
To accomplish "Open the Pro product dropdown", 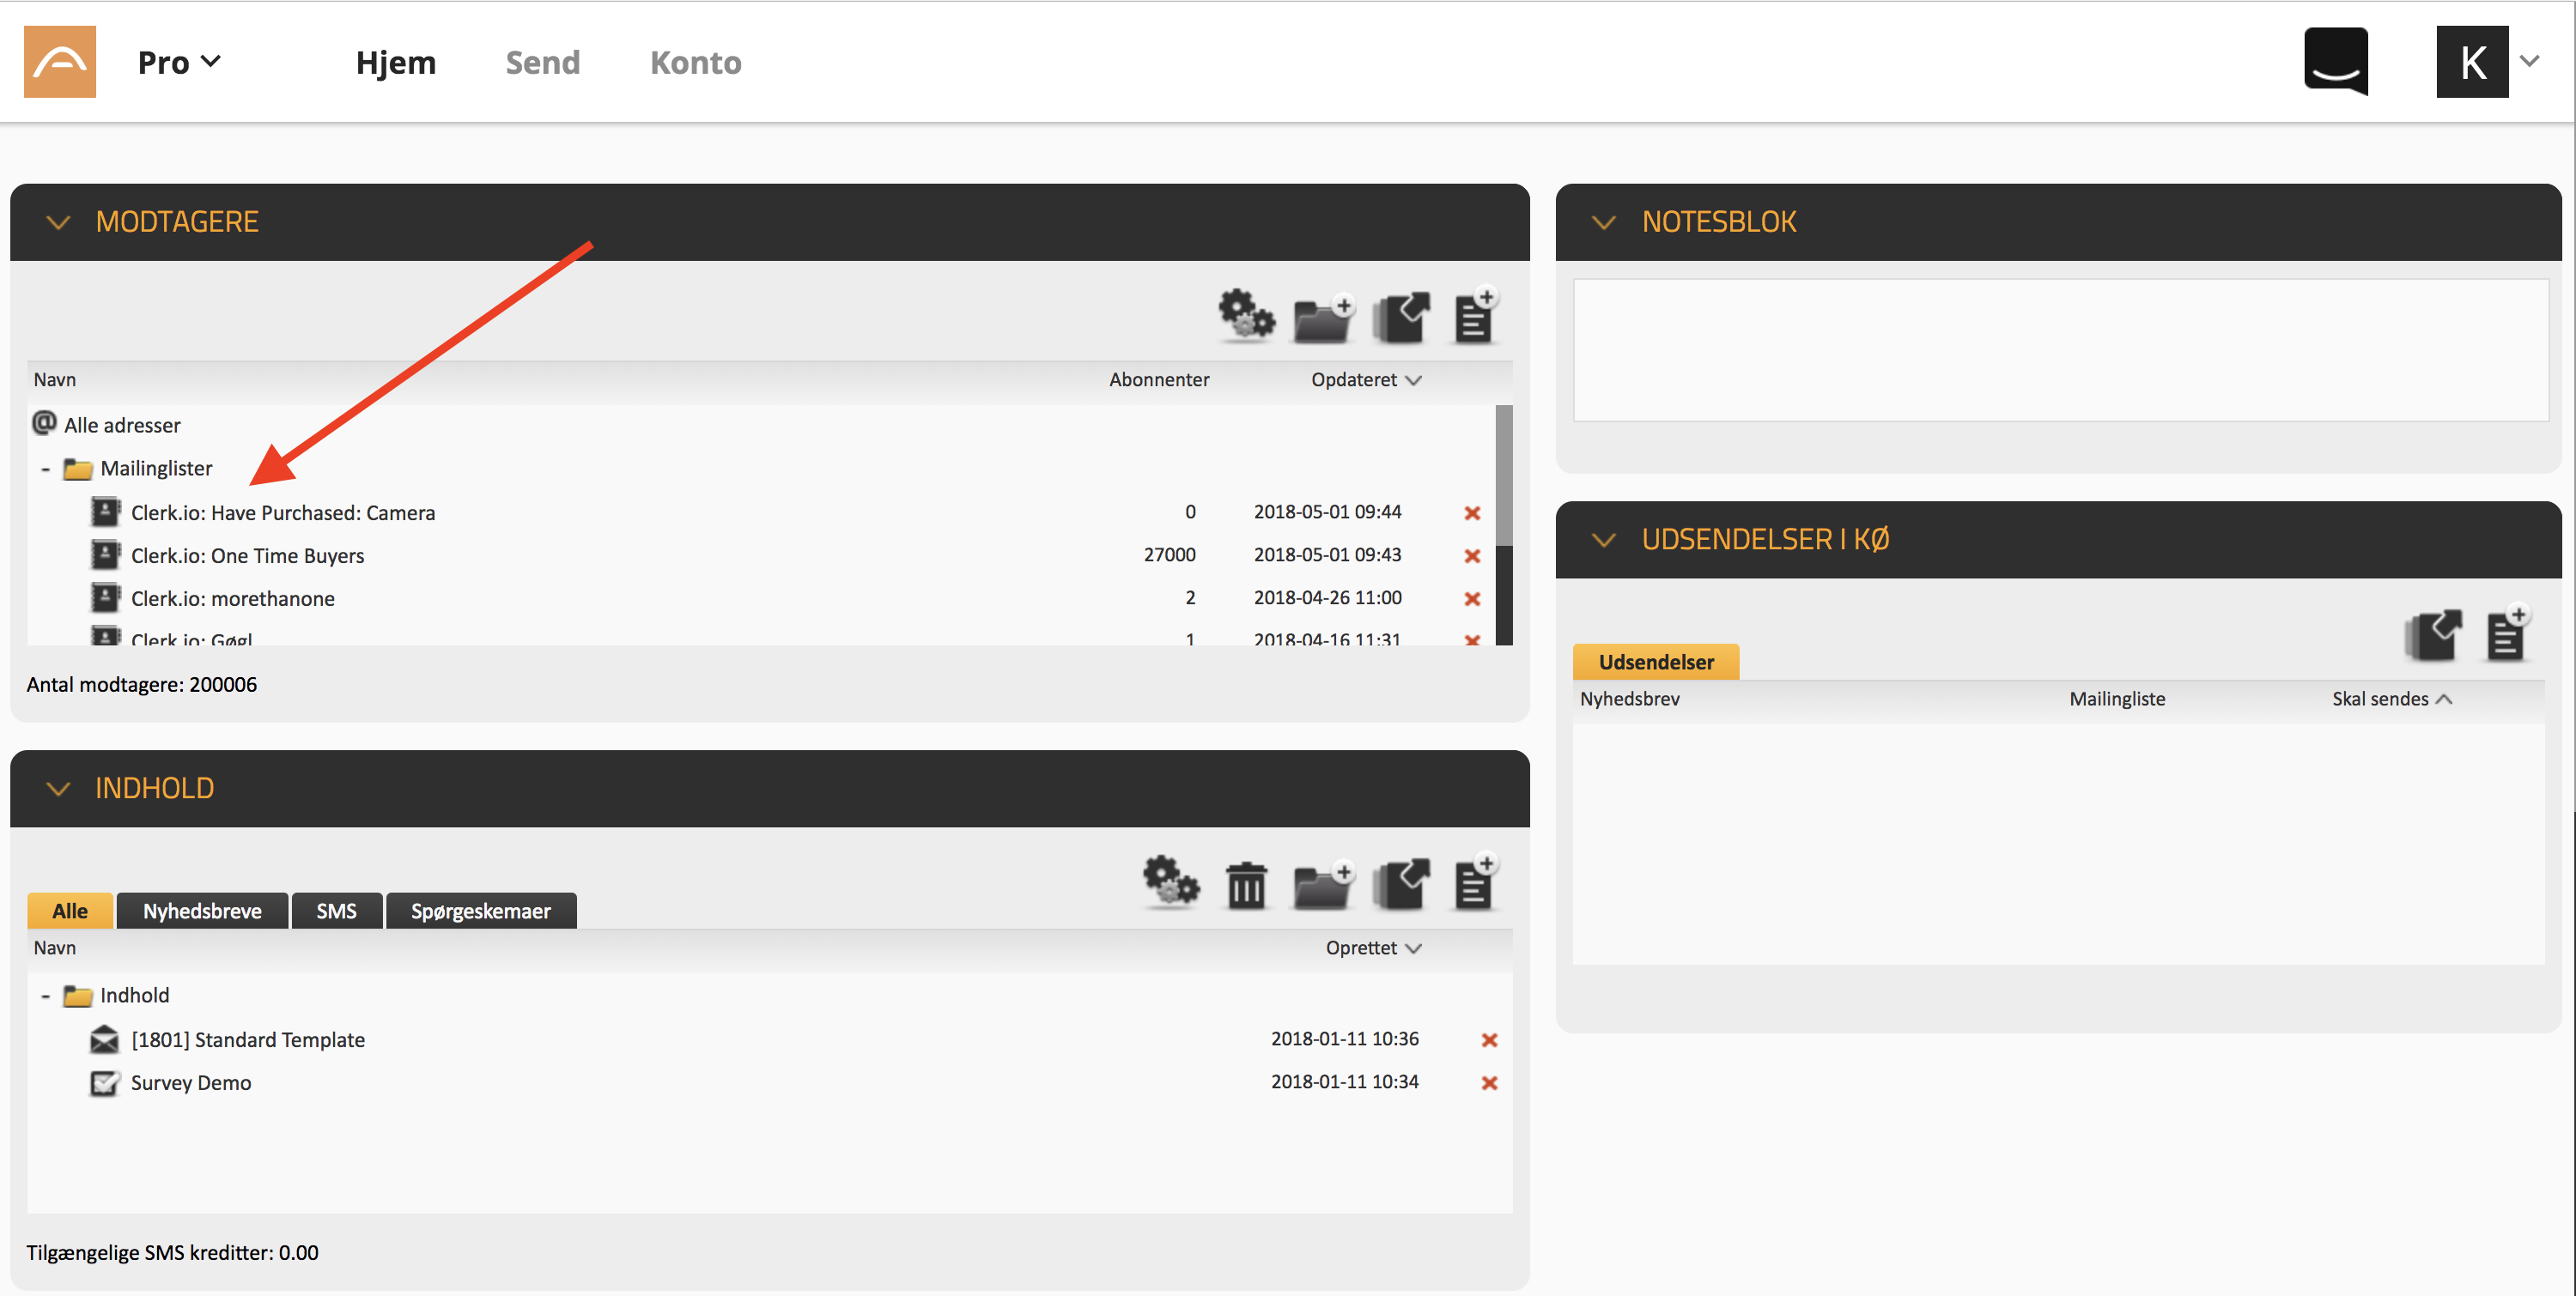I will coord(179,62).
